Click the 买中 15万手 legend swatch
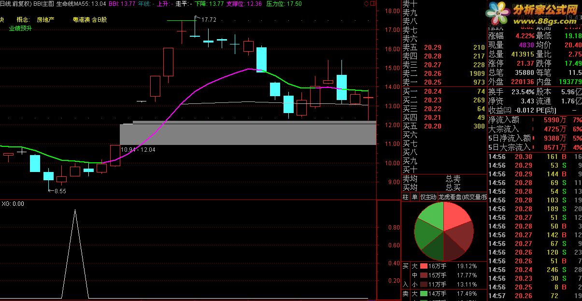 click(x=424, y=275)
